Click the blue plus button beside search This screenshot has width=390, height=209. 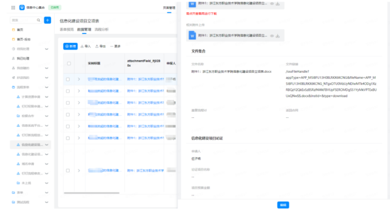point(47,20)
